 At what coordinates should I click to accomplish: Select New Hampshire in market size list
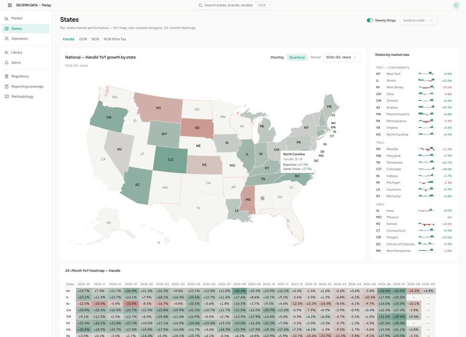(x=414, y=251)
